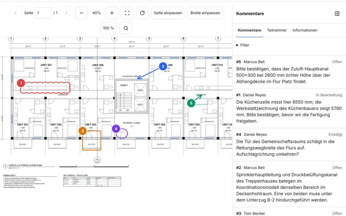Open the Informationen tab

[x=305, y=30]
